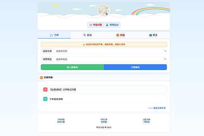Click the 文章列表 heading text
This screenshot has height=136, width=204.
point(48,78)
